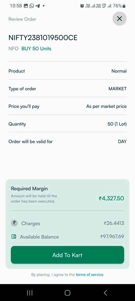Screen dimensions: 135x301
Task: Tap the Android home button
Action: [x=67, y=293]
